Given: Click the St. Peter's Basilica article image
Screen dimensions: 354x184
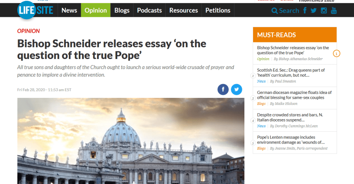Looking at the screenshot, I should click(x=131, y=141).
